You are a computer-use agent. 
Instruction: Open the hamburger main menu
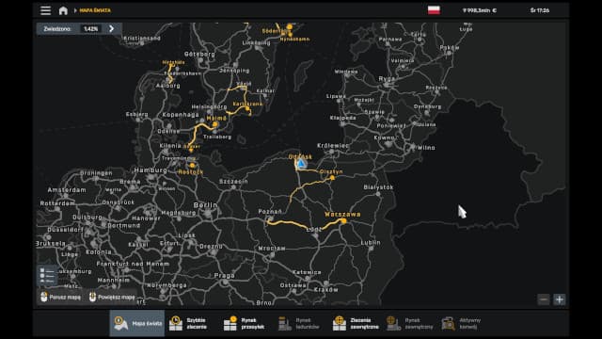(45, 10)
